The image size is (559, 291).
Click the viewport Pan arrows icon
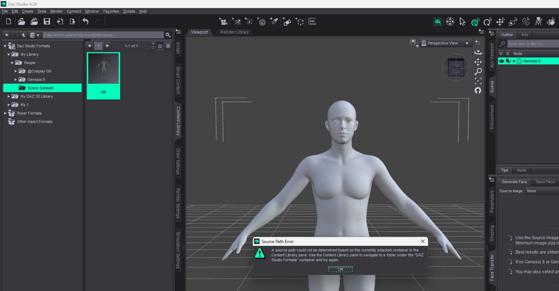[478, 62]
